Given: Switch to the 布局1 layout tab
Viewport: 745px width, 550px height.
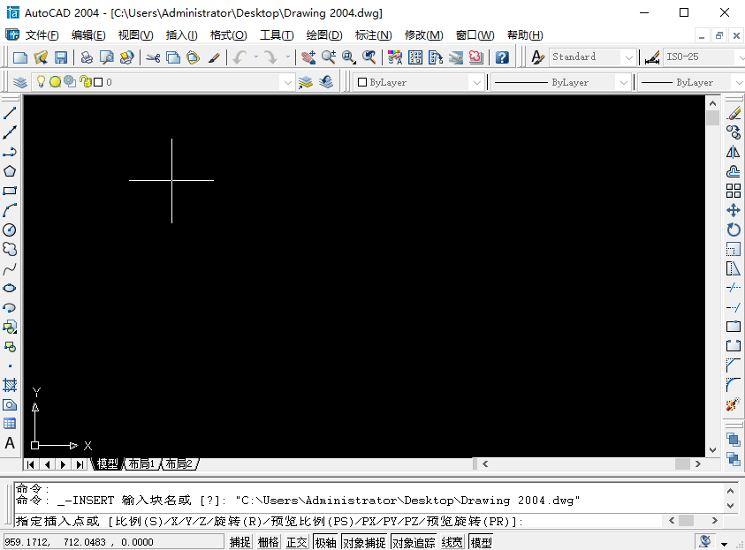Looking at the screenshot, I should point(141,463).
